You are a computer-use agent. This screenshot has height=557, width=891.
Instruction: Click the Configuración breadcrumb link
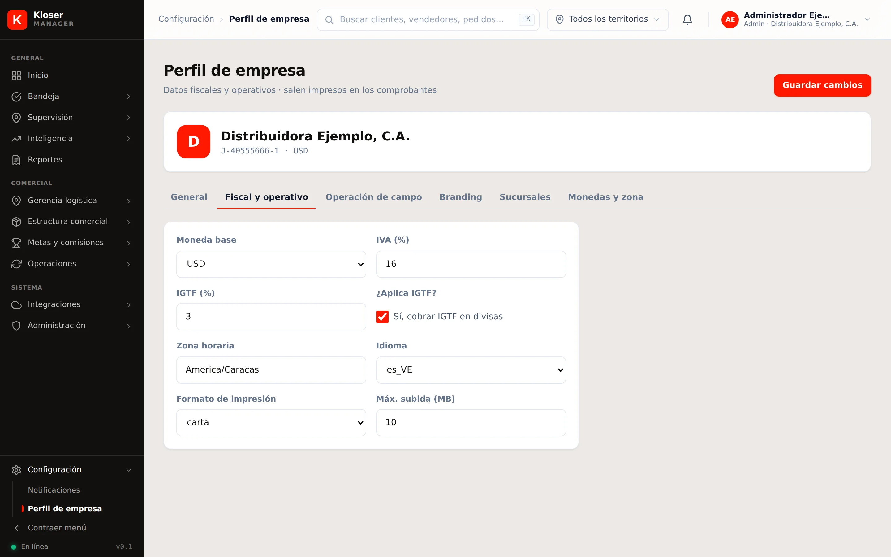tap(186, 19)
